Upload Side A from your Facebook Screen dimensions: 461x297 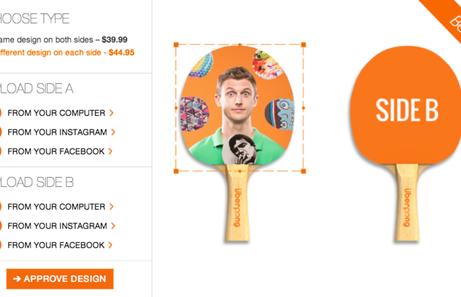click(56, 152)
